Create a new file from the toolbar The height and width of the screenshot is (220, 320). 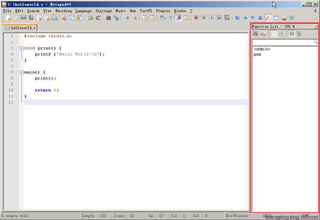8,18
